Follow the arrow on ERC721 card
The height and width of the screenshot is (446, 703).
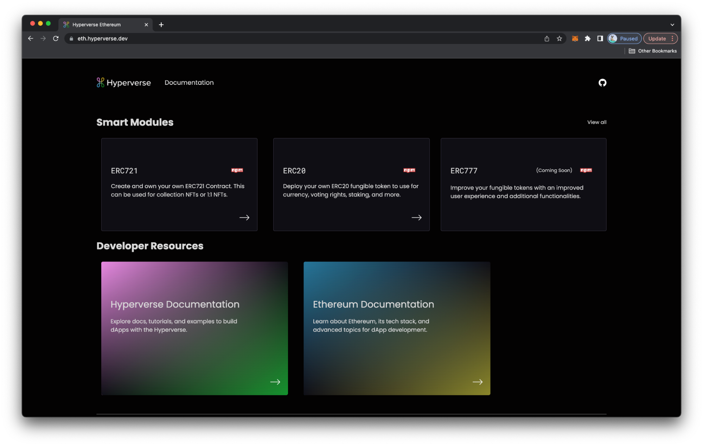coord(244,218)
